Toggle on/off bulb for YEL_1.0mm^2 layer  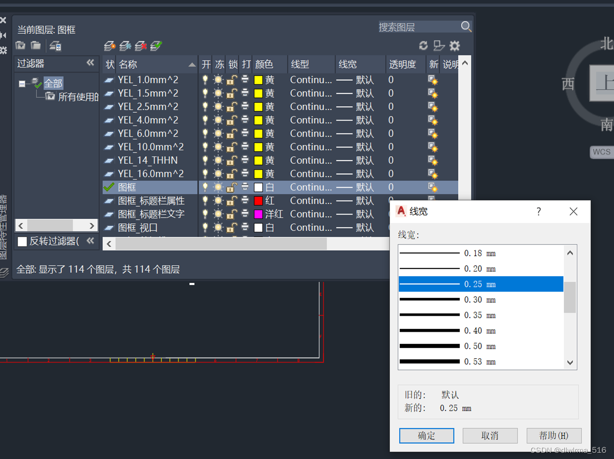205,80
